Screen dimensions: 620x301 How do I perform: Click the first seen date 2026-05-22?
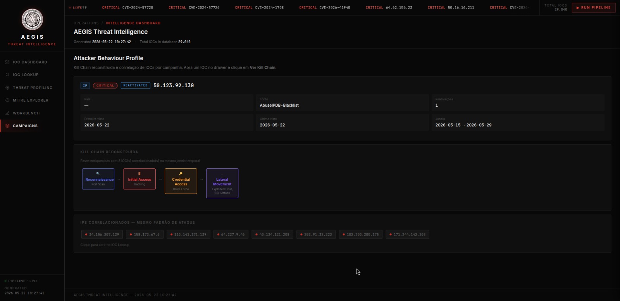97,125
